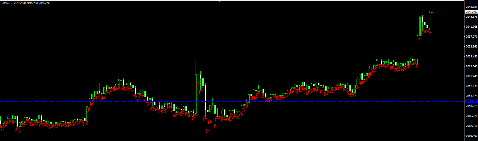Click price axis value 2029.450
Screen dimensions: 478x141
(472, 57)
